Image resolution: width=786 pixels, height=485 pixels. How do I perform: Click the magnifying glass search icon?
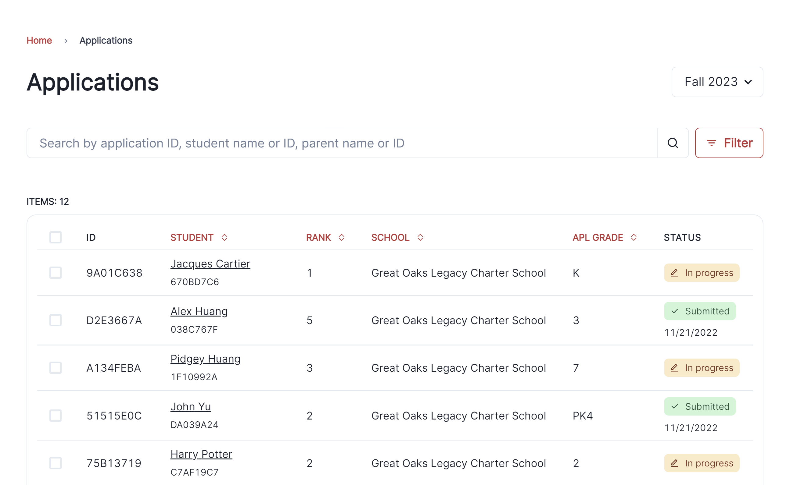[x=672, y=143]
